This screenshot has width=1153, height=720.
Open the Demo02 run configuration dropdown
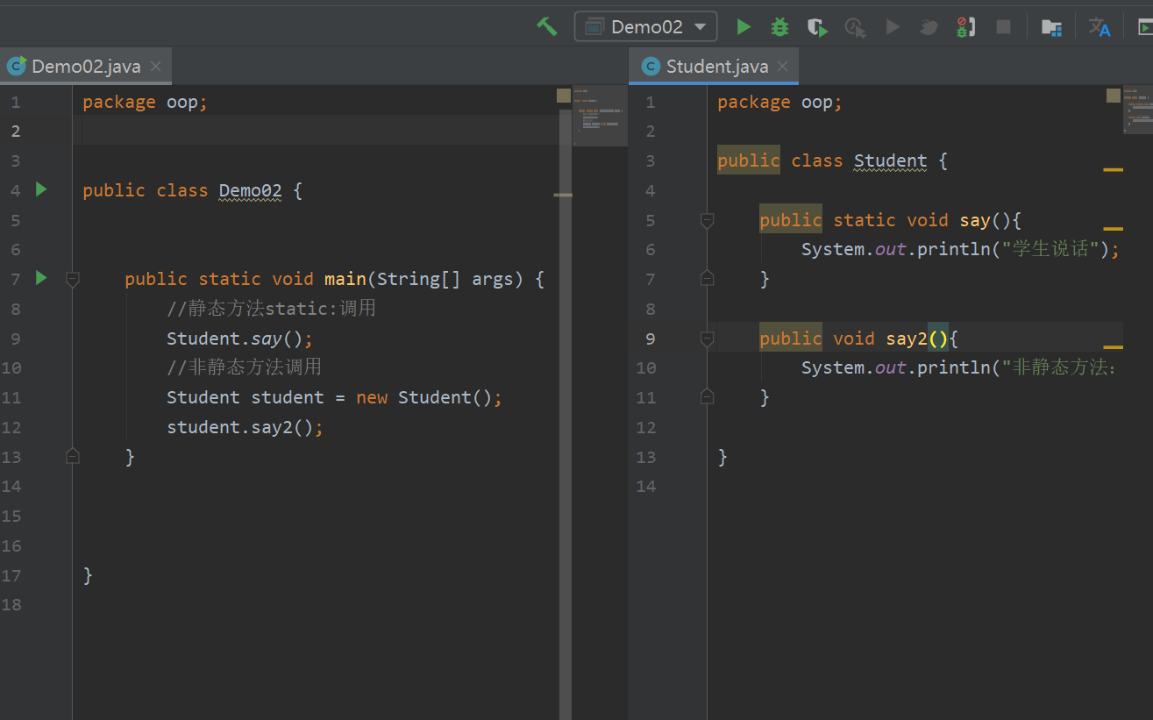(x=645, y=26)
